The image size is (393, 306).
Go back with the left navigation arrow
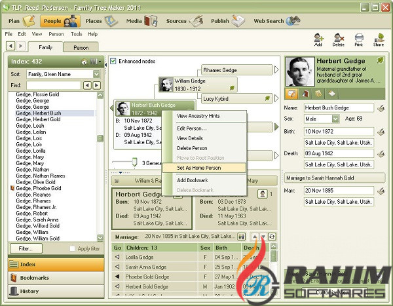point(10,46)
